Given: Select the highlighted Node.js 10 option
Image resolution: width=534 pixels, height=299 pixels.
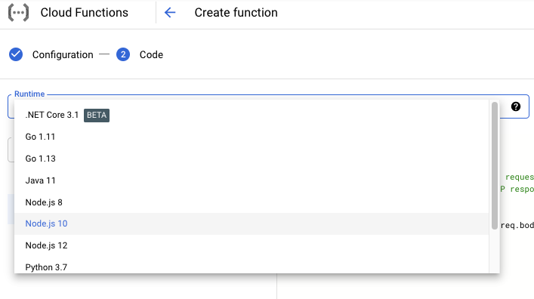Looking at the screenshot, I should pyautogui.click(x=252, y=223).
